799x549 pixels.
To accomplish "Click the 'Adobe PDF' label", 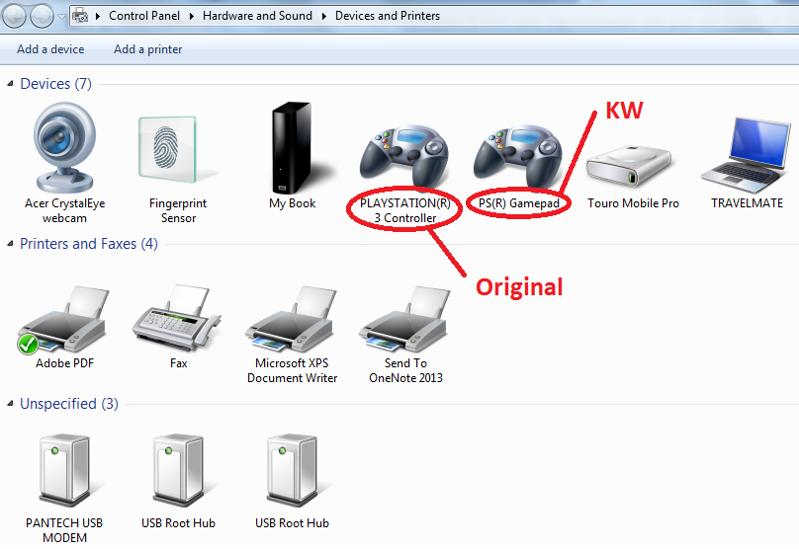I will point(64,363).
